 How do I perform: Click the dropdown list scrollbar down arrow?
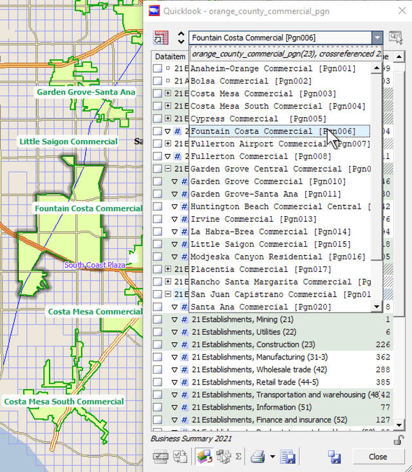tap(377, 307)
